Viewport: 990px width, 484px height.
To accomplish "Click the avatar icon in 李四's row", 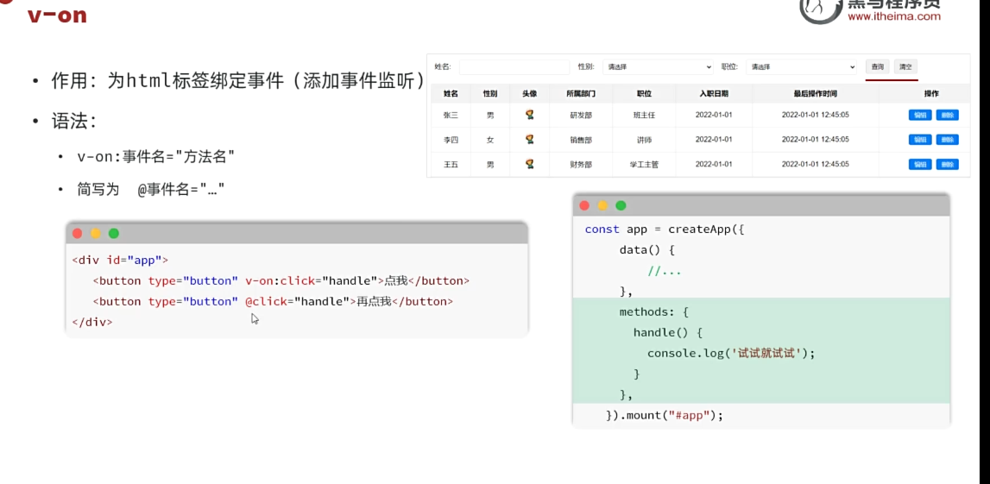I will point(529,139).
